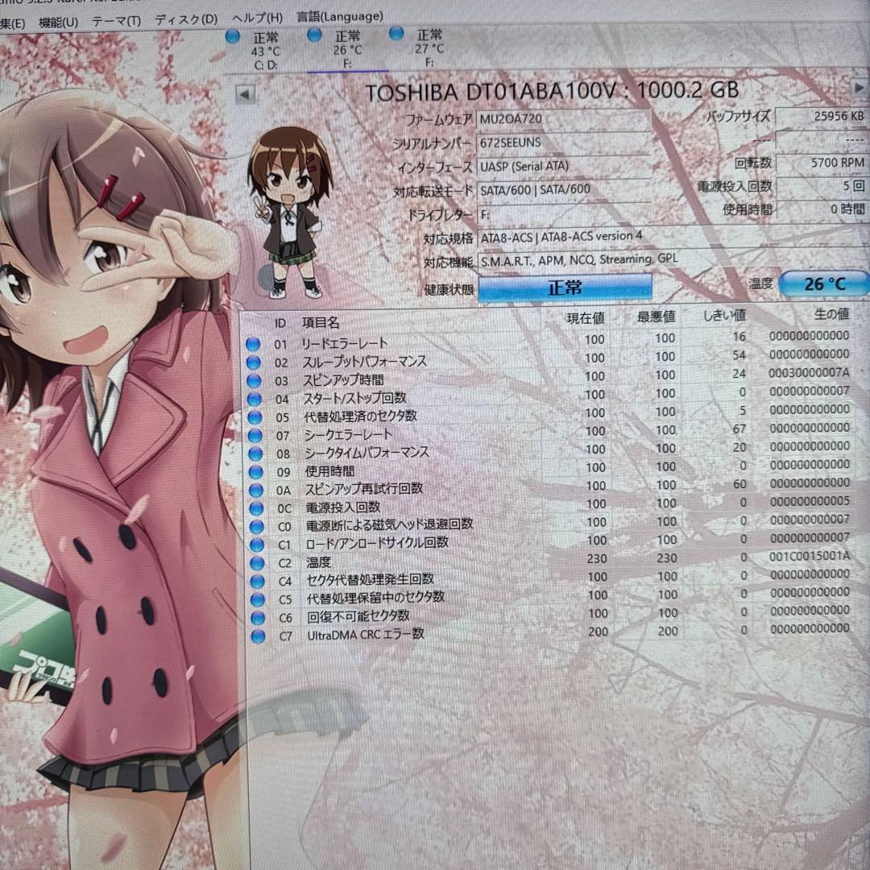The width and height of the screenshot is (870, 870).
Task: Click the blue status icon for 08 シークタイムパフォーマンス
Action: click(255, 454)
